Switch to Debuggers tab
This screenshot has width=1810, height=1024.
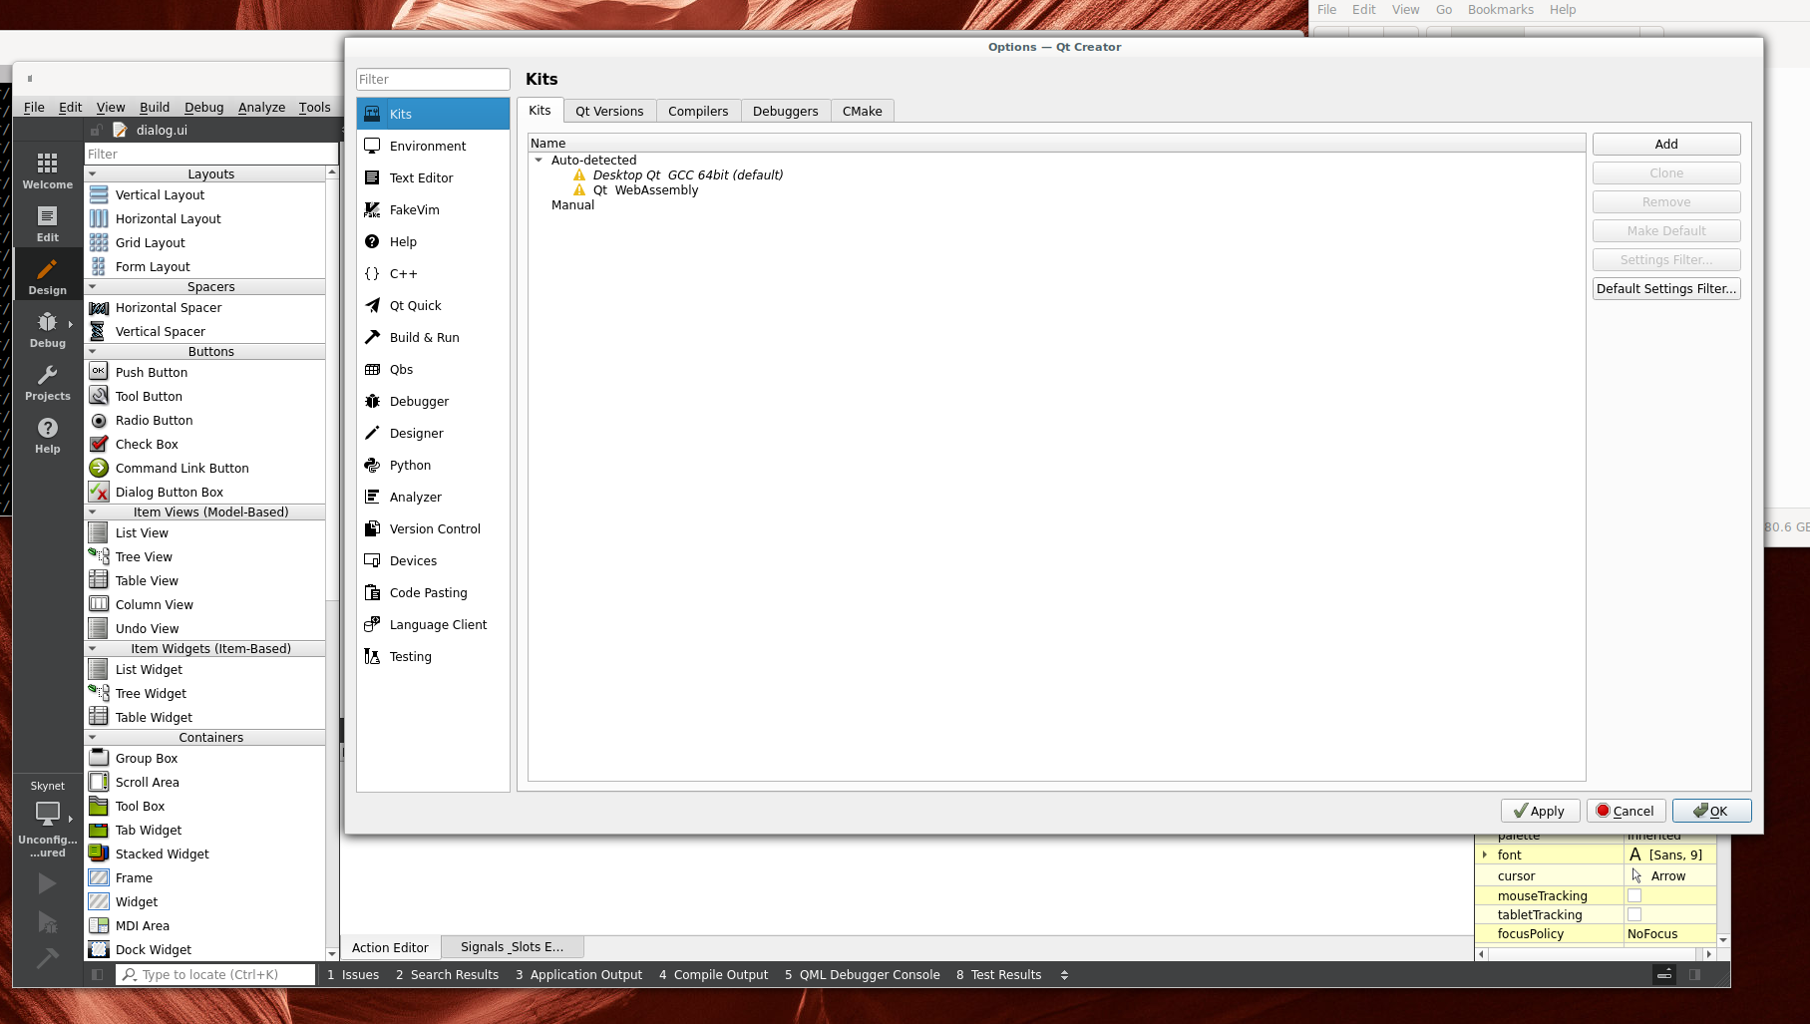785,111
